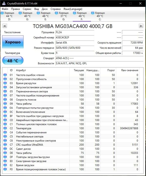
Task: Go to previous disk with left arrow
Action: click(5, 26)
